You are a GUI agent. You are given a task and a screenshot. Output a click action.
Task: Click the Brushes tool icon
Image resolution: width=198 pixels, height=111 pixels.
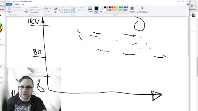pyautogui.click(x=55, y=8)
